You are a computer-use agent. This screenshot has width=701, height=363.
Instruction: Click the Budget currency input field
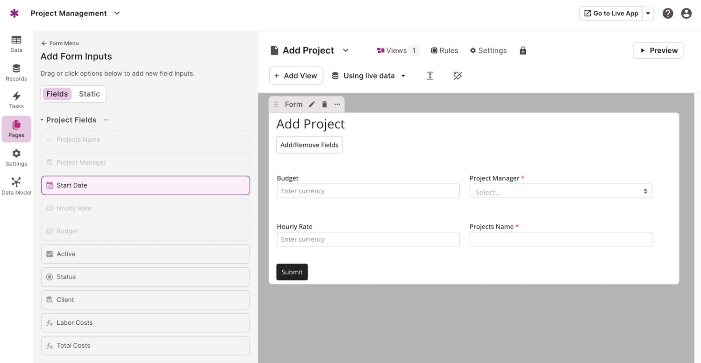pyautogui.click(x=368, y=191)
